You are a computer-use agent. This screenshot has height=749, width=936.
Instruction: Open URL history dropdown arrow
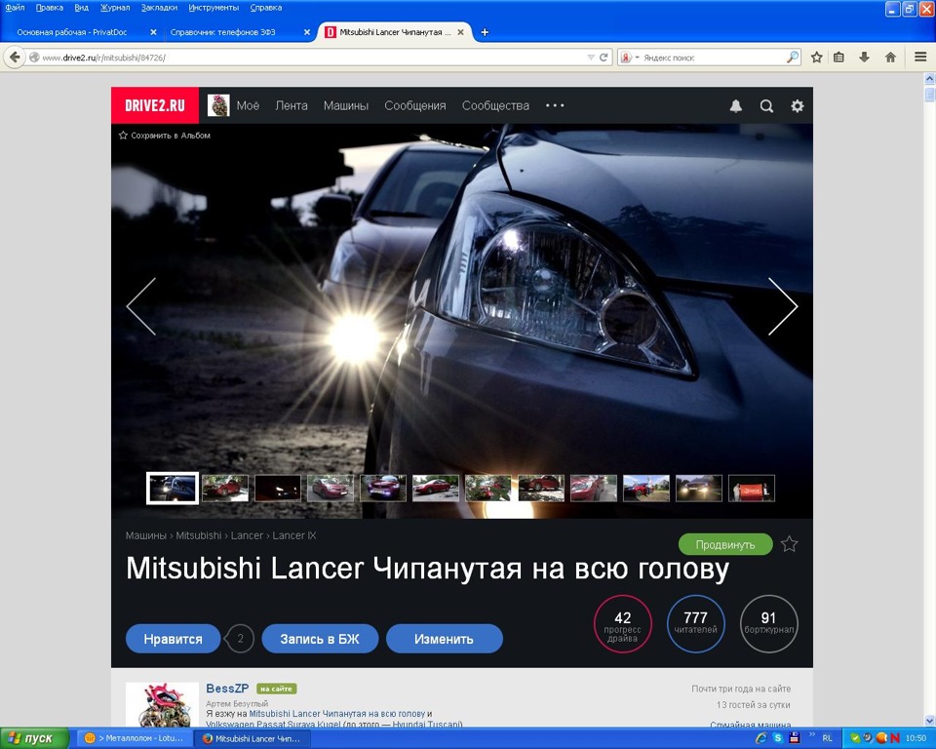click(591, 58)
